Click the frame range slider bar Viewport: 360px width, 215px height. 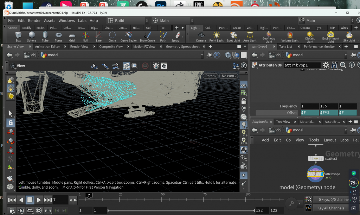coord(181,210)
